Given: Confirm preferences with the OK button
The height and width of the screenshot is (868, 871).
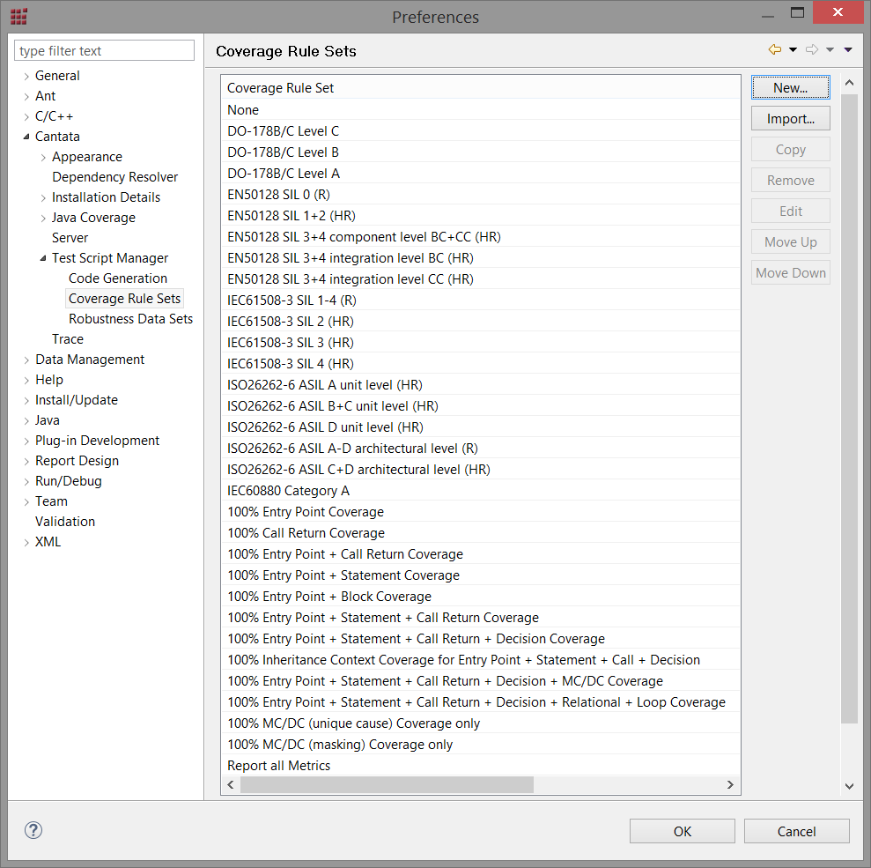Looking at the screenshot, I should point(683,831).
